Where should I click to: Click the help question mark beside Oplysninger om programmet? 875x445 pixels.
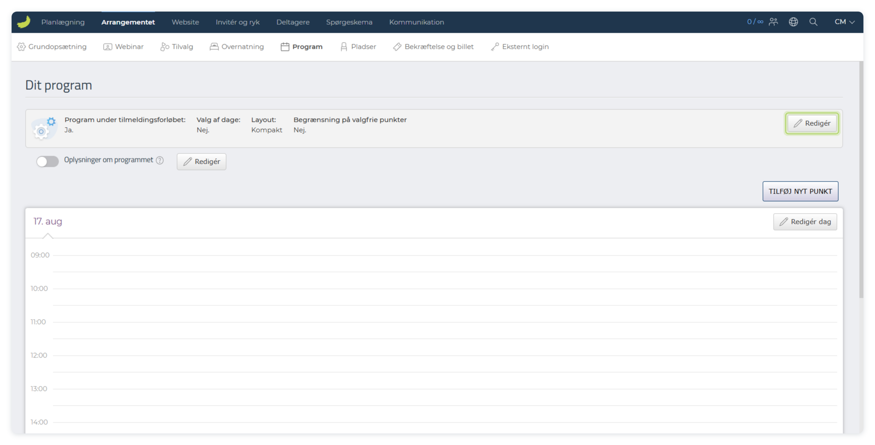pyautogui.click(x=160, y=160)
